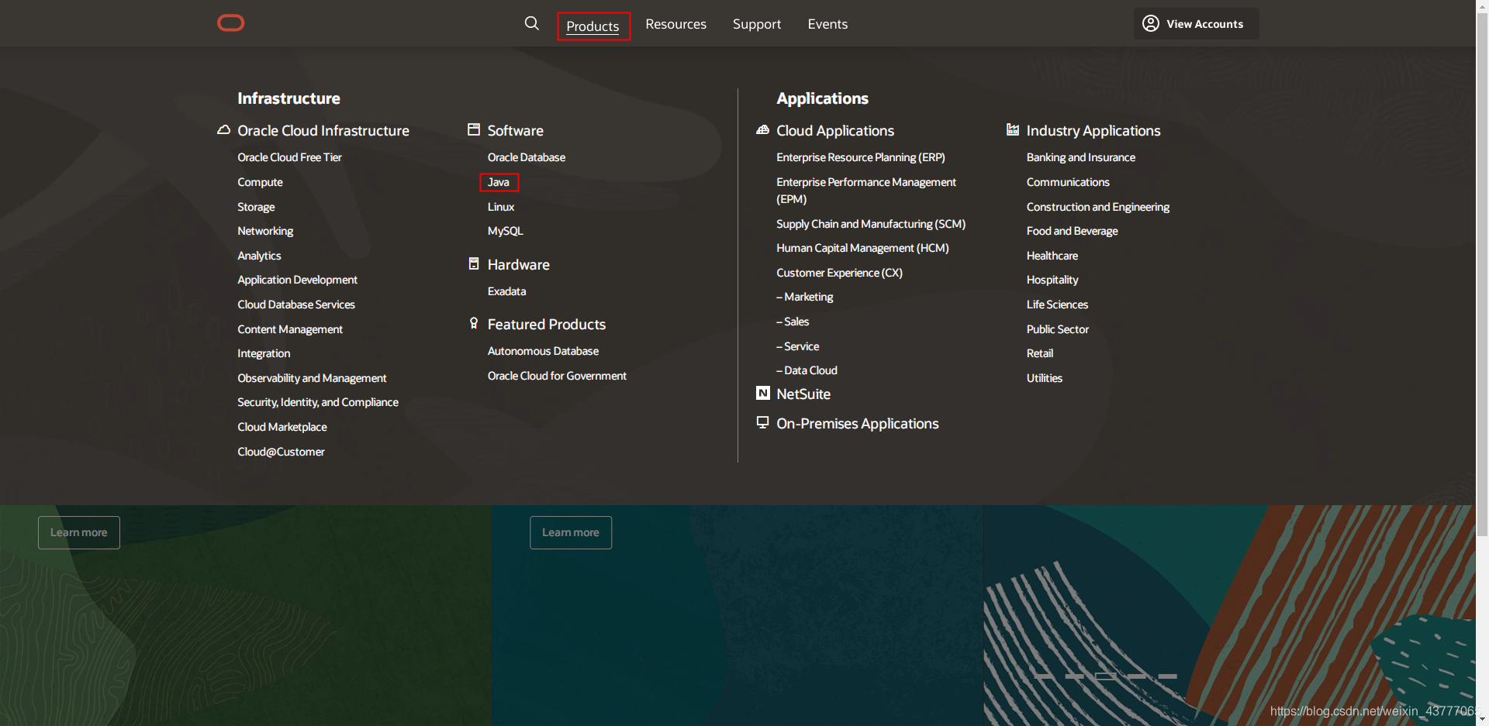1489x726 pixels.
Task: Open Enterprise Resource Planning (ERP)
Action: pos(861,157)
